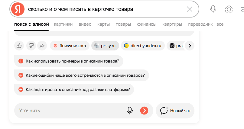
Task: Expand 'Какие ошибки чаще всего встречаются' question
Action: click(x=82, y=76)
